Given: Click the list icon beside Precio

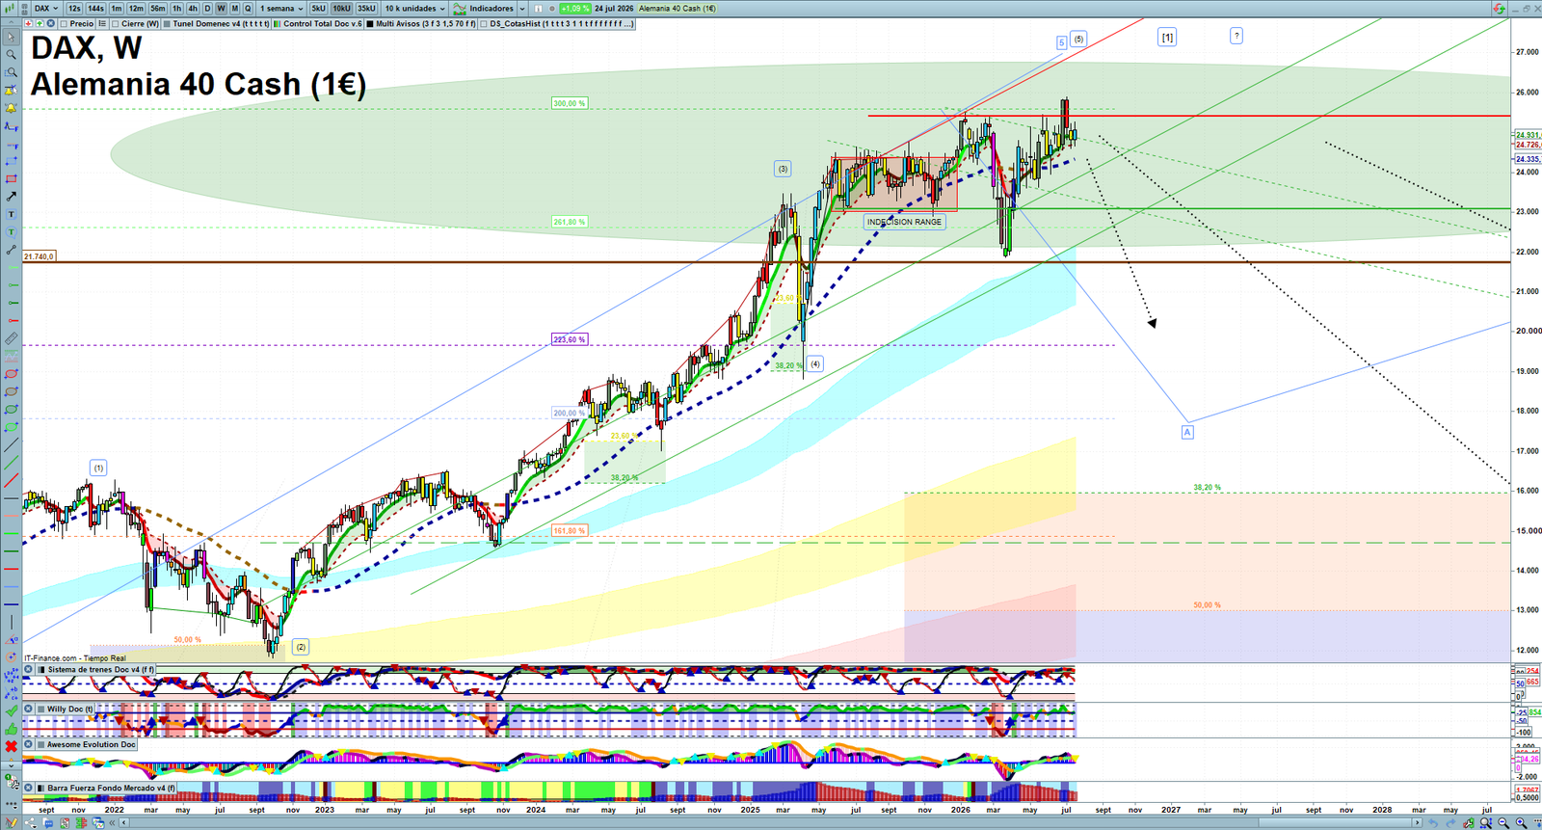Looking at the screenshot, I should click(102, 23).
